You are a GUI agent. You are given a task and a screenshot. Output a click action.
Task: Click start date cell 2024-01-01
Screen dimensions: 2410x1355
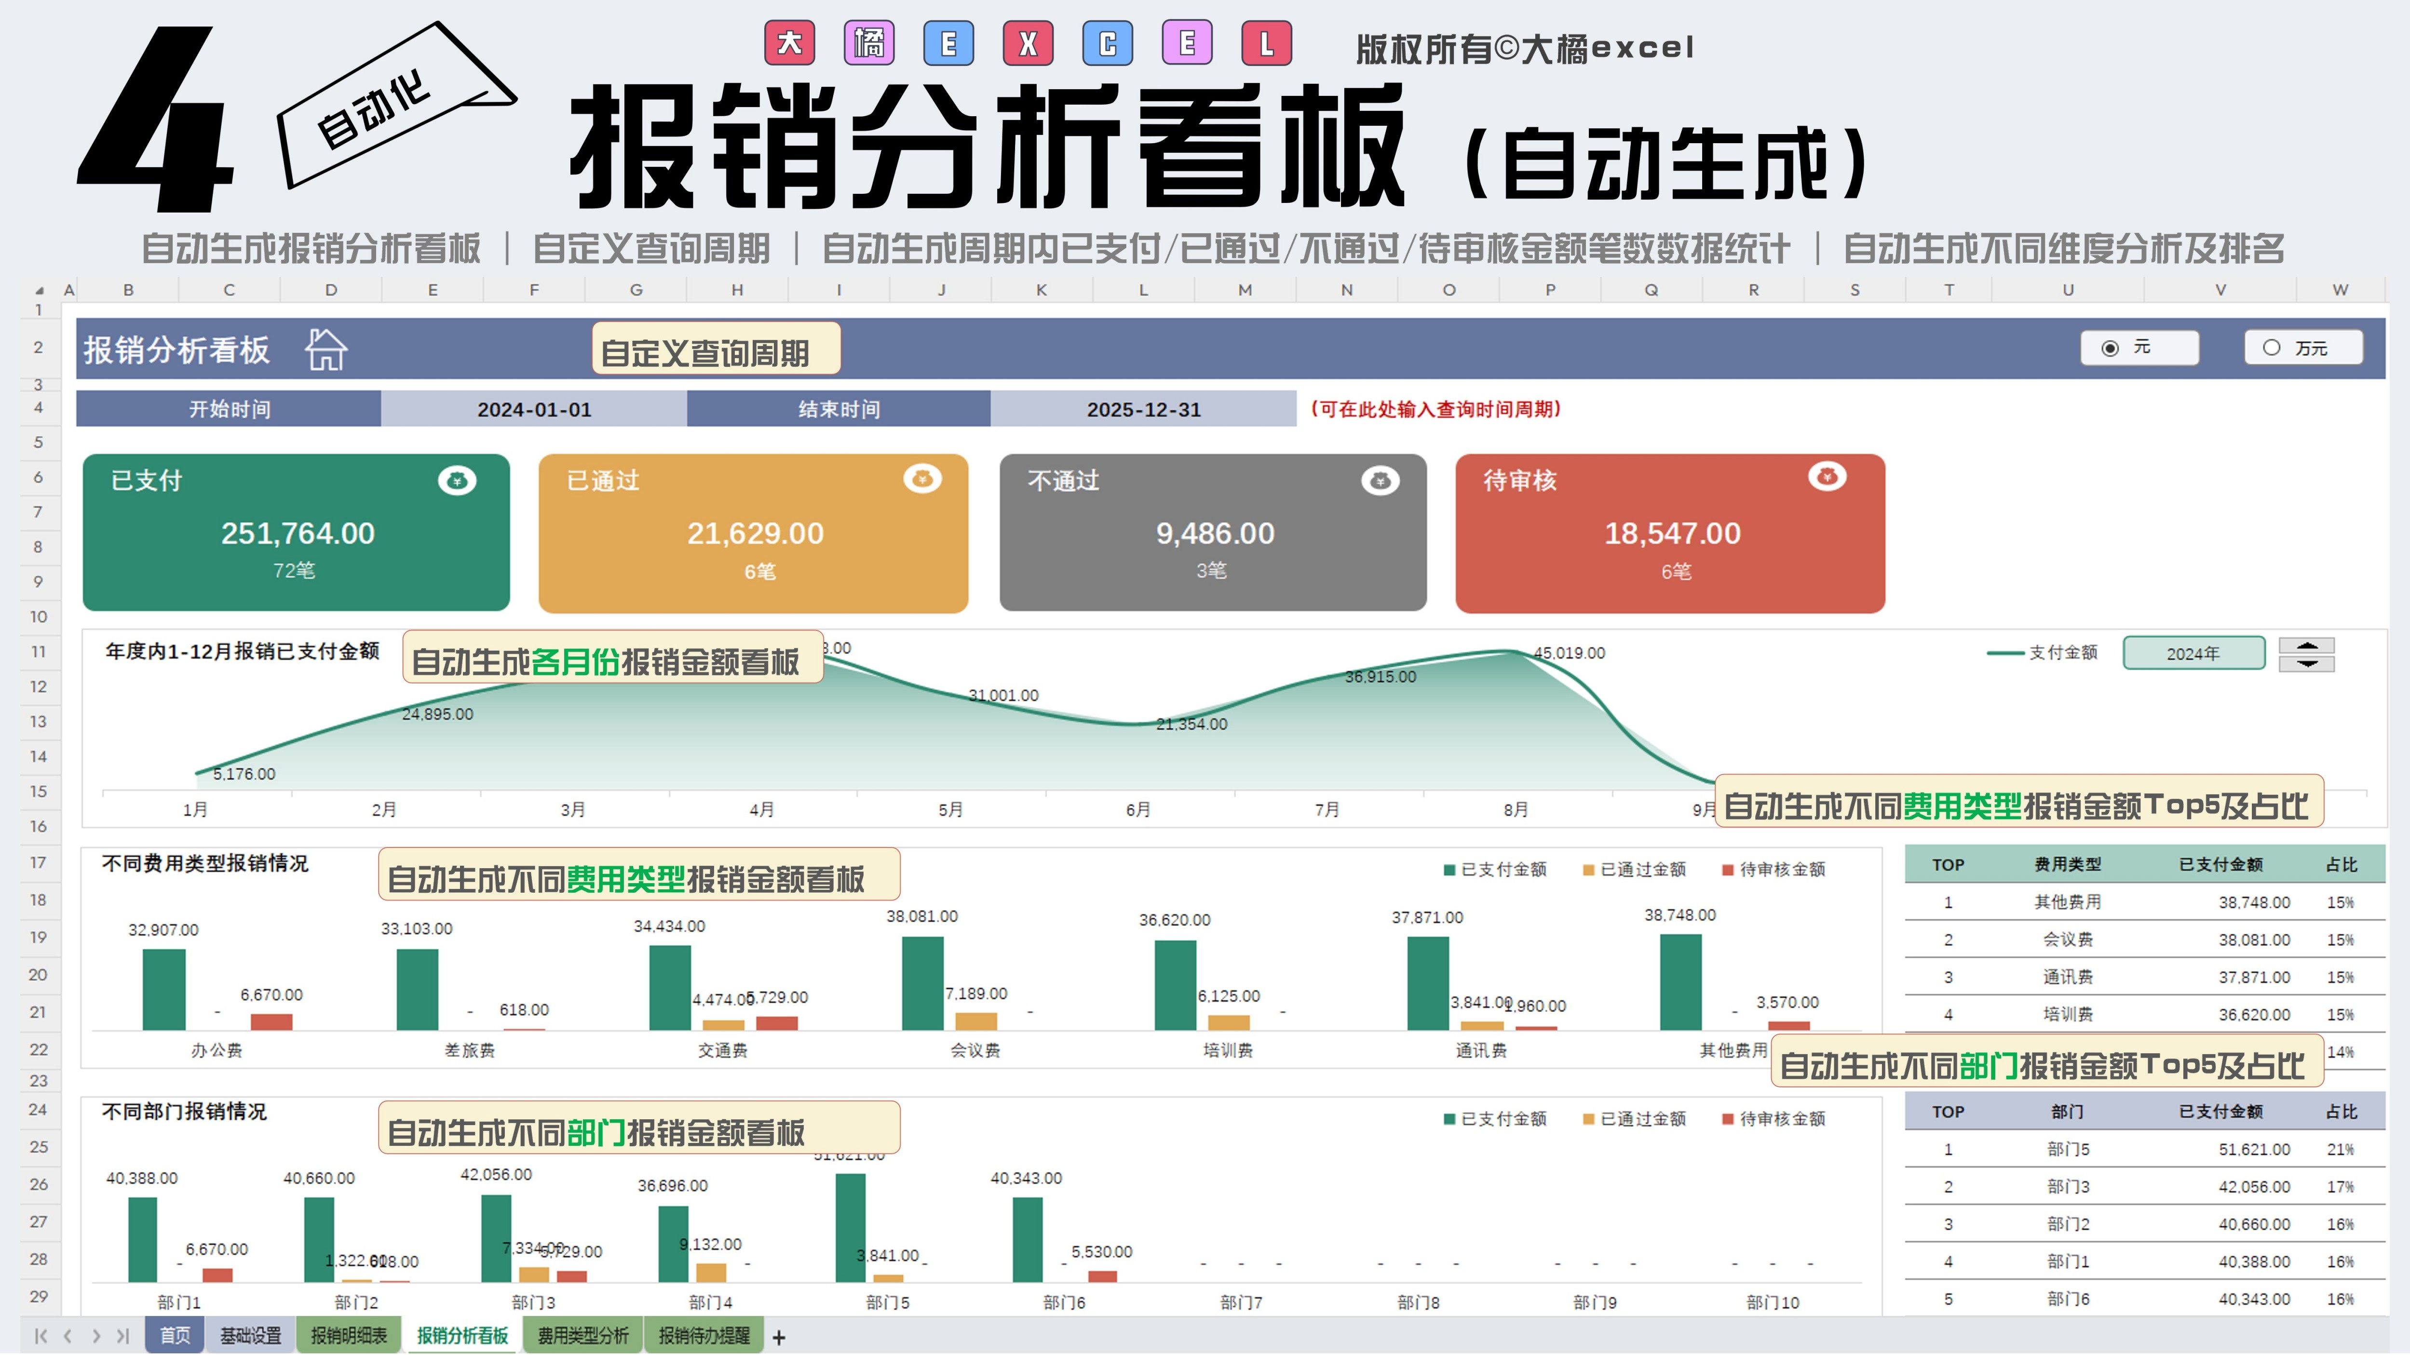pyautogui.click(x=533, y=410)
